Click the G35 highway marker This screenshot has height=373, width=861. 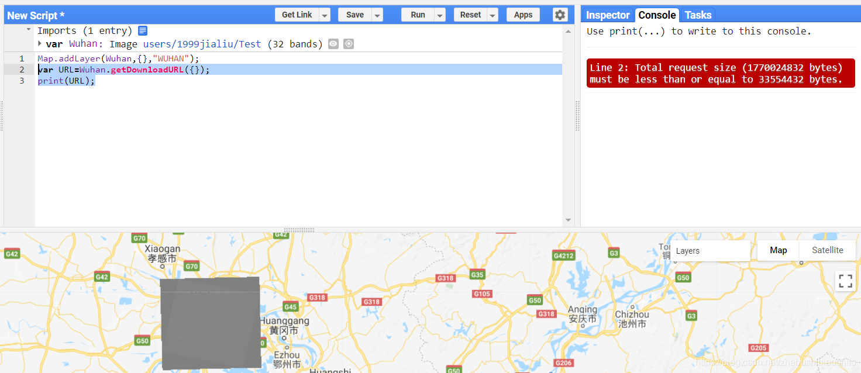(x=477, y=275)
